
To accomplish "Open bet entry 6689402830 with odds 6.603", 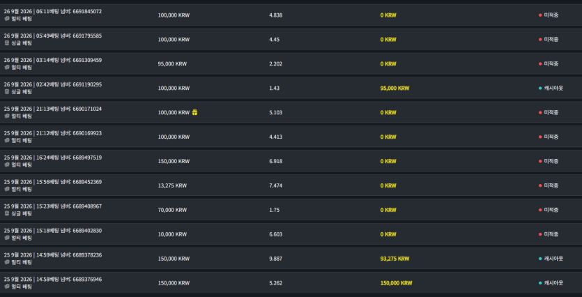I will pyautogui.click(x=291, y=234).
